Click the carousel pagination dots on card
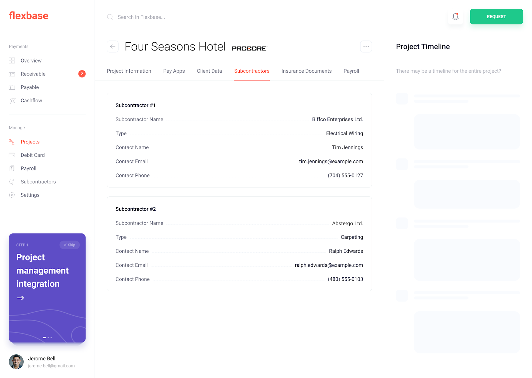This screenshot has width=532, height=378. [x=47, y=337]
